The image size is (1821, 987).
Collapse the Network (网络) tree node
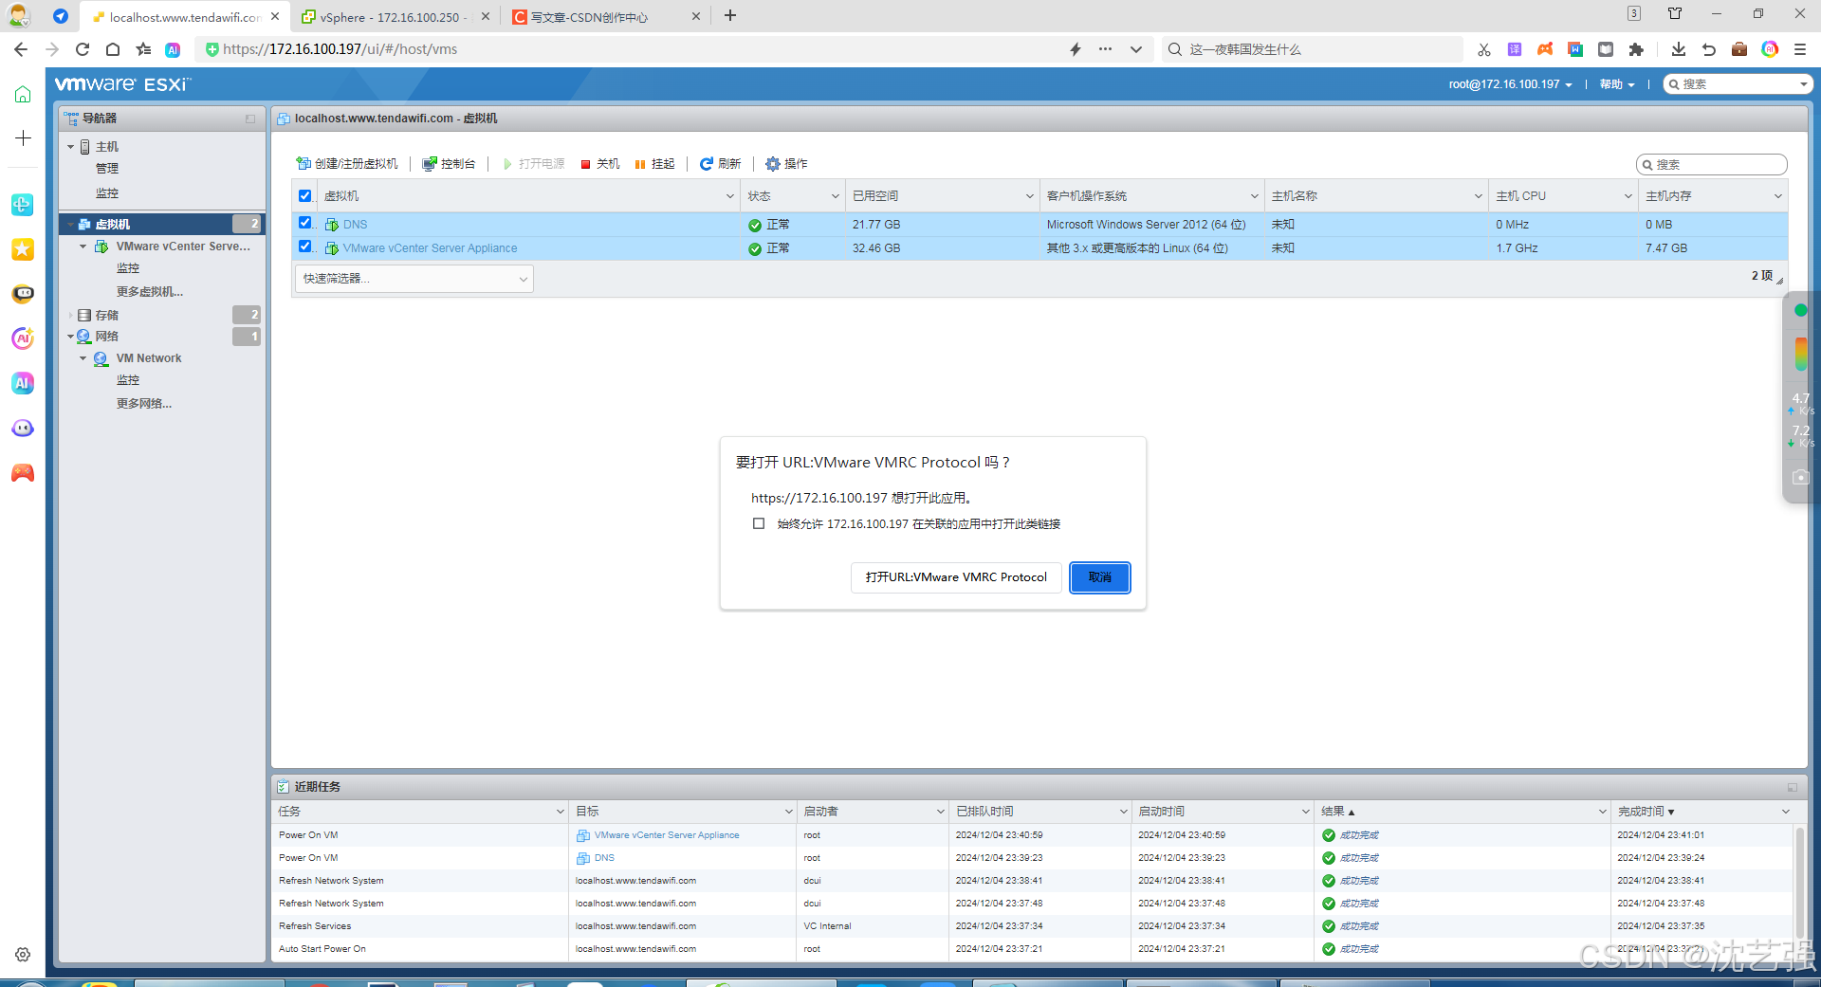pos(70,337)
